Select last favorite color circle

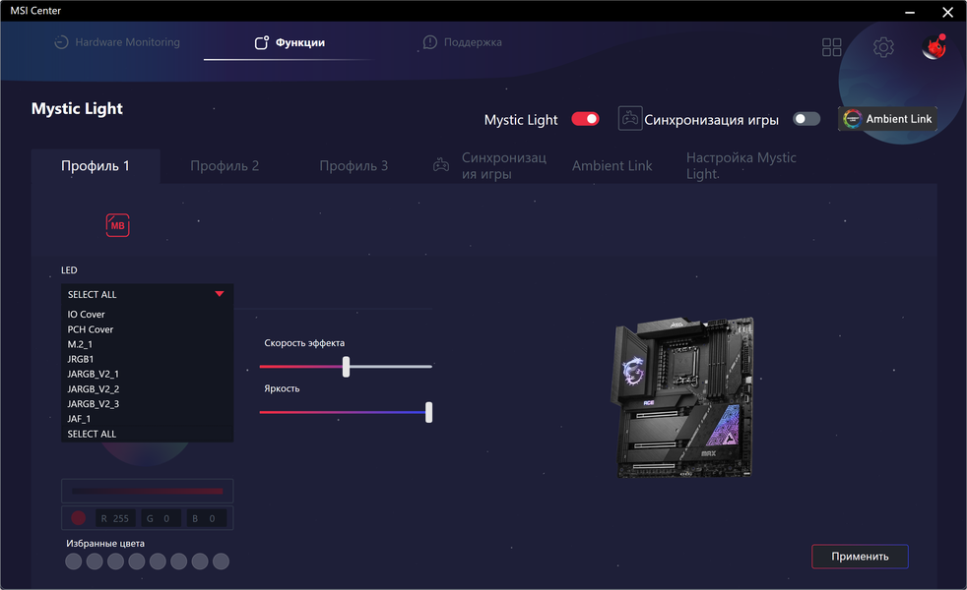point(221,561)
